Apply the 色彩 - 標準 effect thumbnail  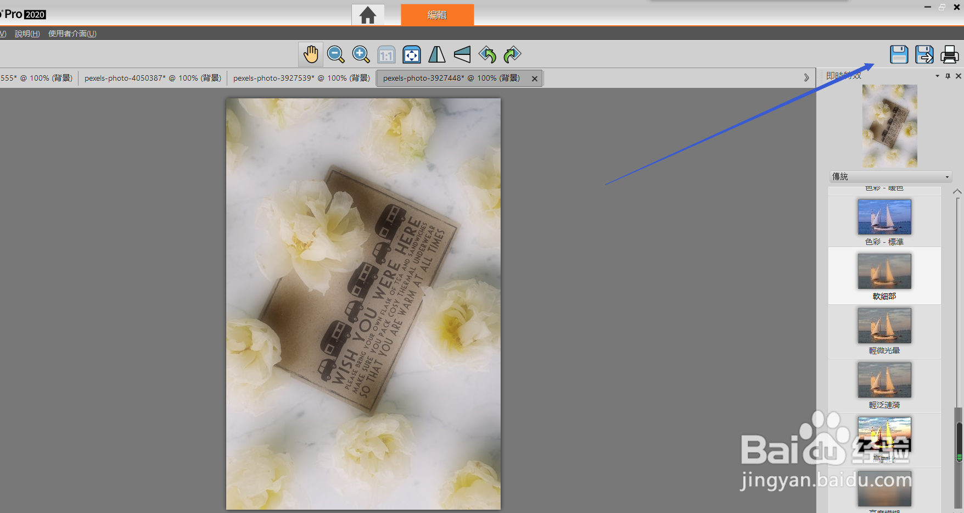tap(884, 217)
